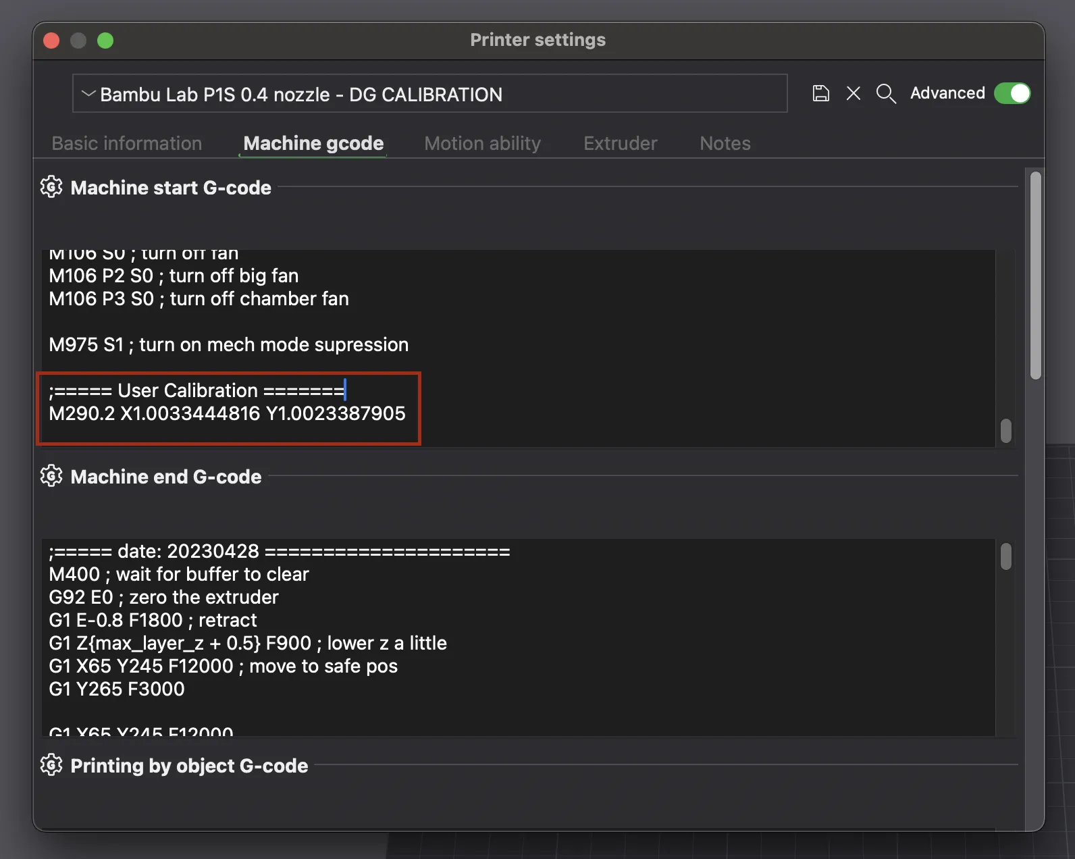This screenshot has height=859, width=1075.
Task: Click 'M106 P2 S0 ; turn off big fan' line
Action: pos(174,276)
